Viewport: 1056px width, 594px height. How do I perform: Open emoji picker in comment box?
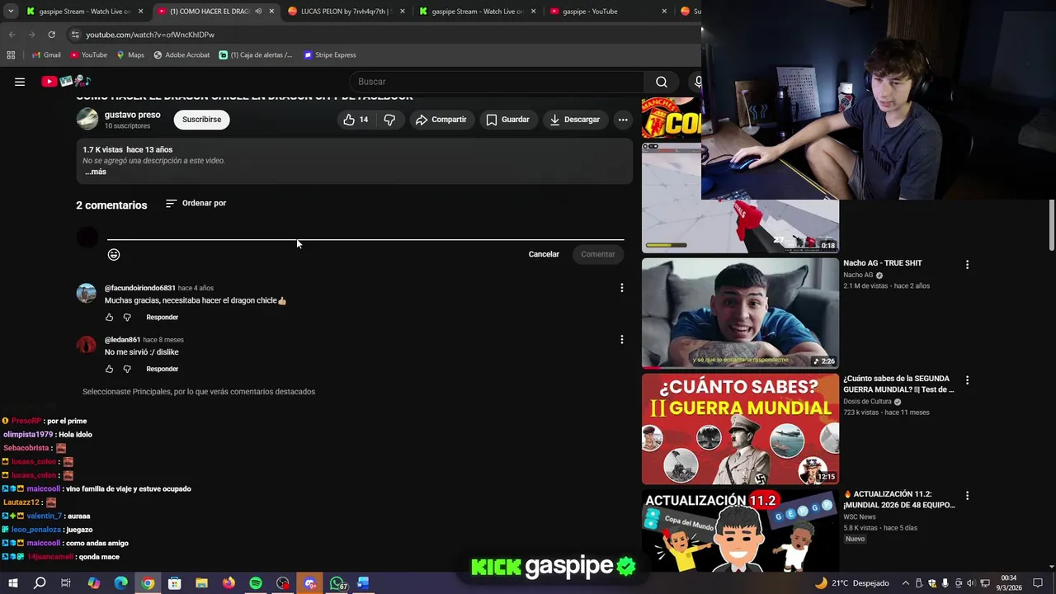tap(114, 254)
